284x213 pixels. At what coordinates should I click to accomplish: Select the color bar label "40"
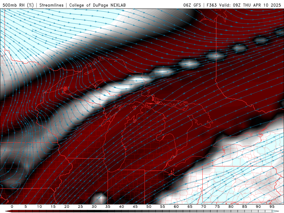[x=121, y=207]
